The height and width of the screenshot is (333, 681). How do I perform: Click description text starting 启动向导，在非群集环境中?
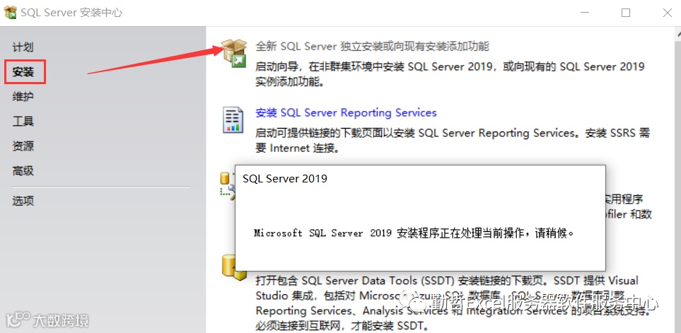(450, 74)
